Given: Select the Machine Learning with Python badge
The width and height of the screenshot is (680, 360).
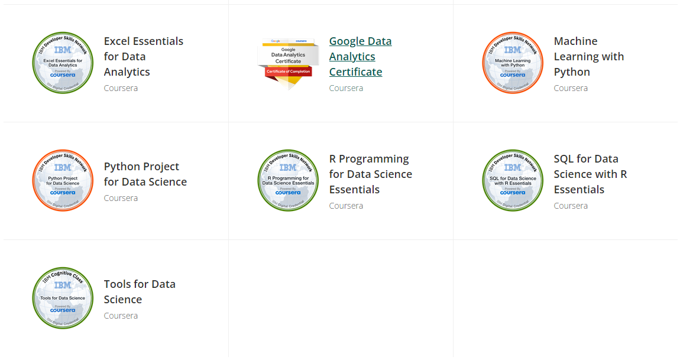Looking at the screenshot, I should pyautogui.click(x=513, y=63).
